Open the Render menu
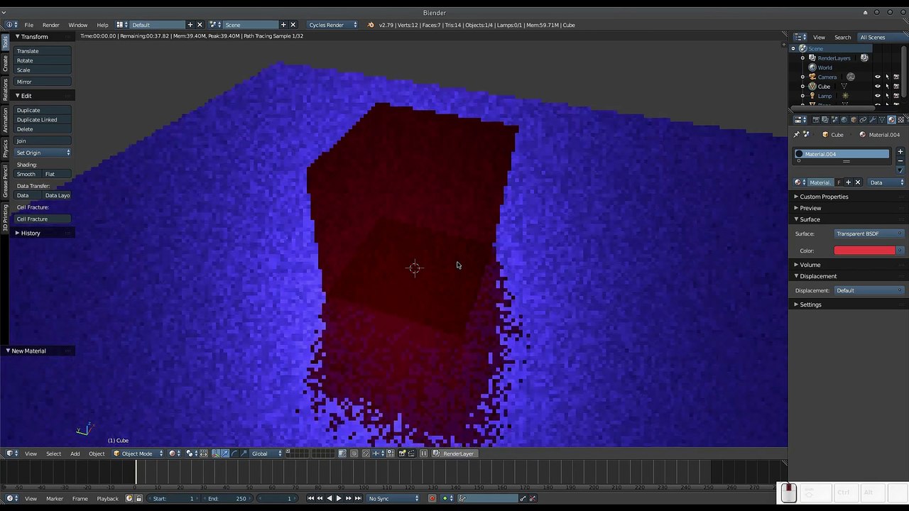The image size is (909, 511). point(50,25)
